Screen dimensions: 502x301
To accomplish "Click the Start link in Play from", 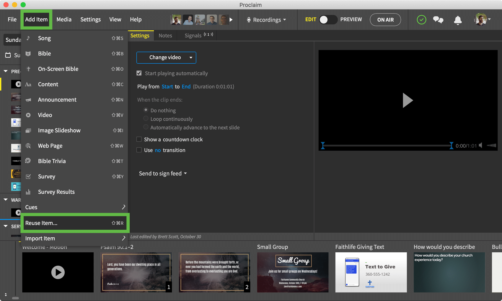I will [167, 86].
